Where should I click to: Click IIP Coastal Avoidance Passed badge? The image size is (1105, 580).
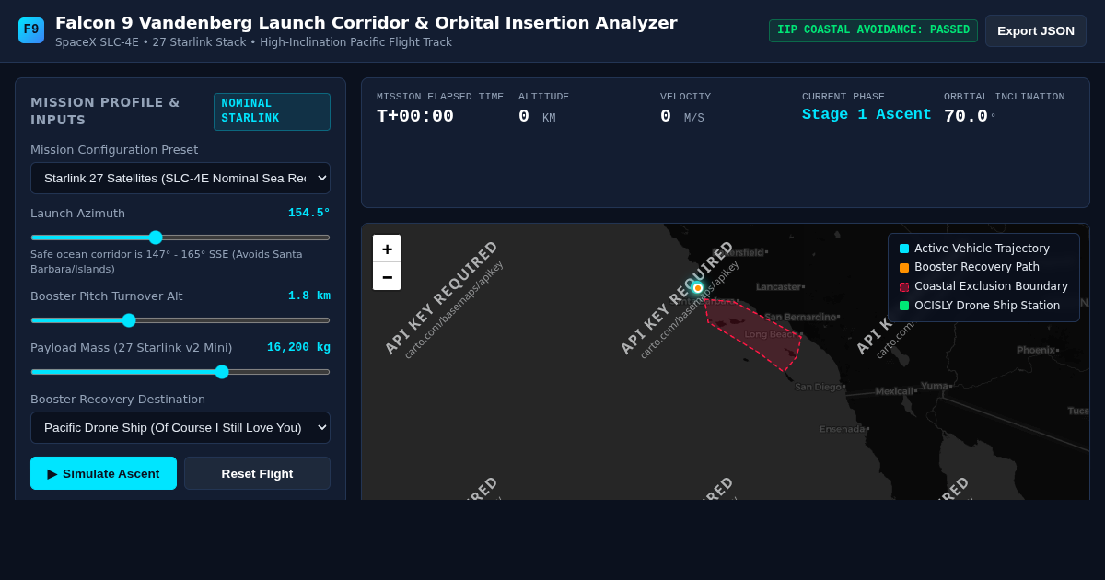[x=873, y=30]
